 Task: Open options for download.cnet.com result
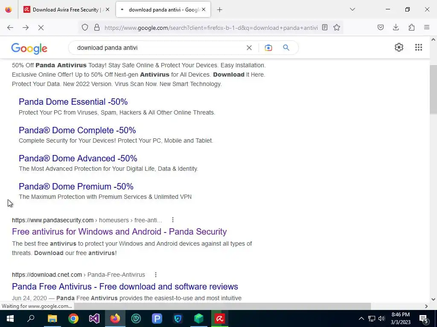(156, 275)
